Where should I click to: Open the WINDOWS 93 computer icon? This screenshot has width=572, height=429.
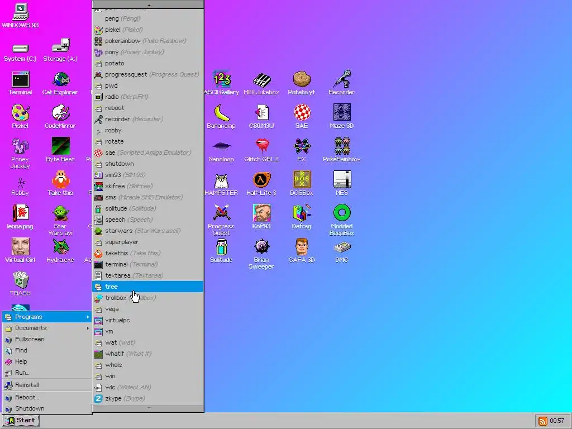tap(21, 16)
